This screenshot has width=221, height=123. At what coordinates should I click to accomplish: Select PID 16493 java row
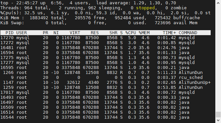(106, 97)
